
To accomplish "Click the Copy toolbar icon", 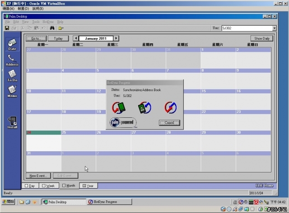I will tap(29, 28).
